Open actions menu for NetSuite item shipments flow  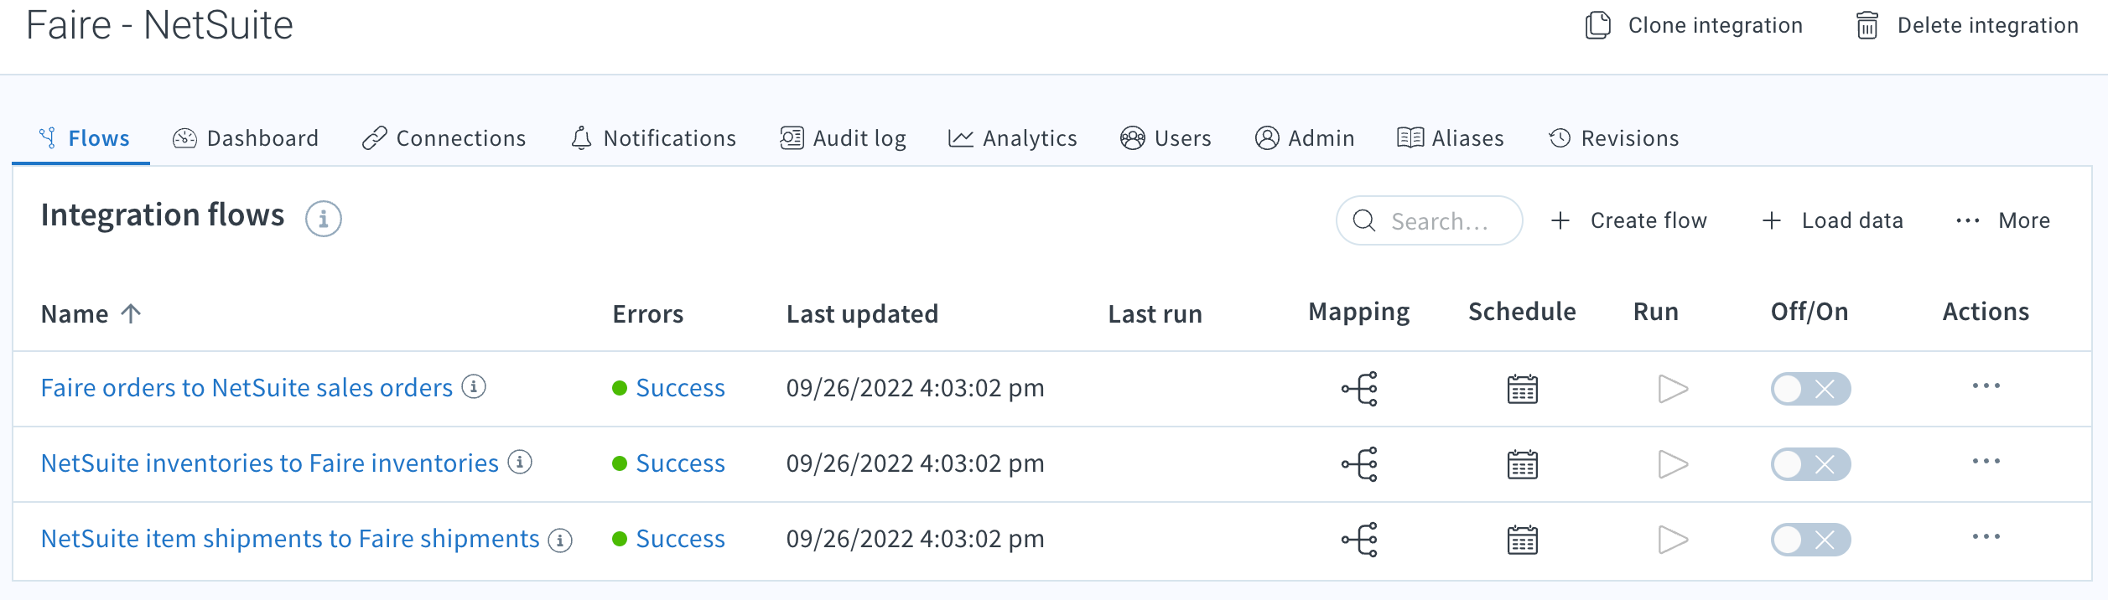point(1986,537)
